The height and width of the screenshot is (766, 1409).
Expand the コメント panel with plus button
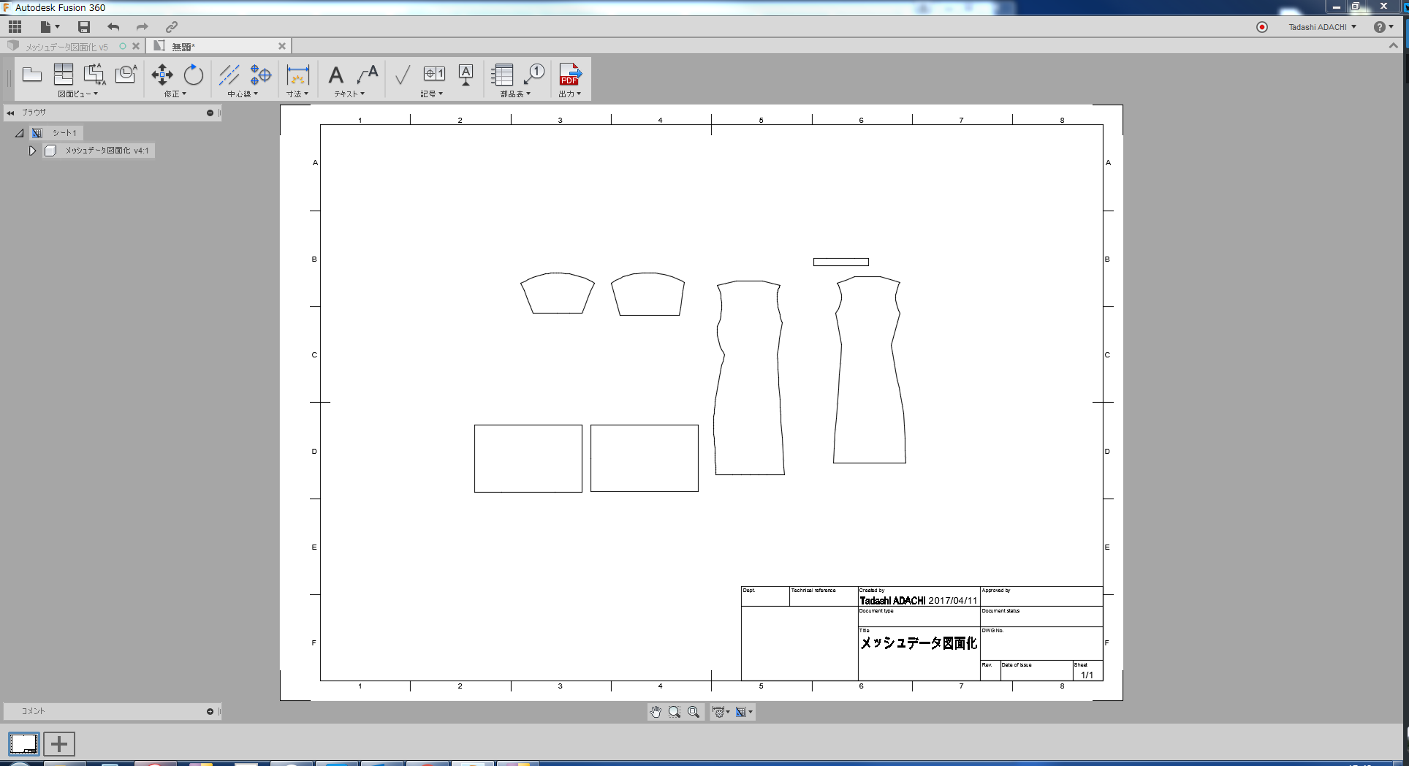tap(210, 711)
